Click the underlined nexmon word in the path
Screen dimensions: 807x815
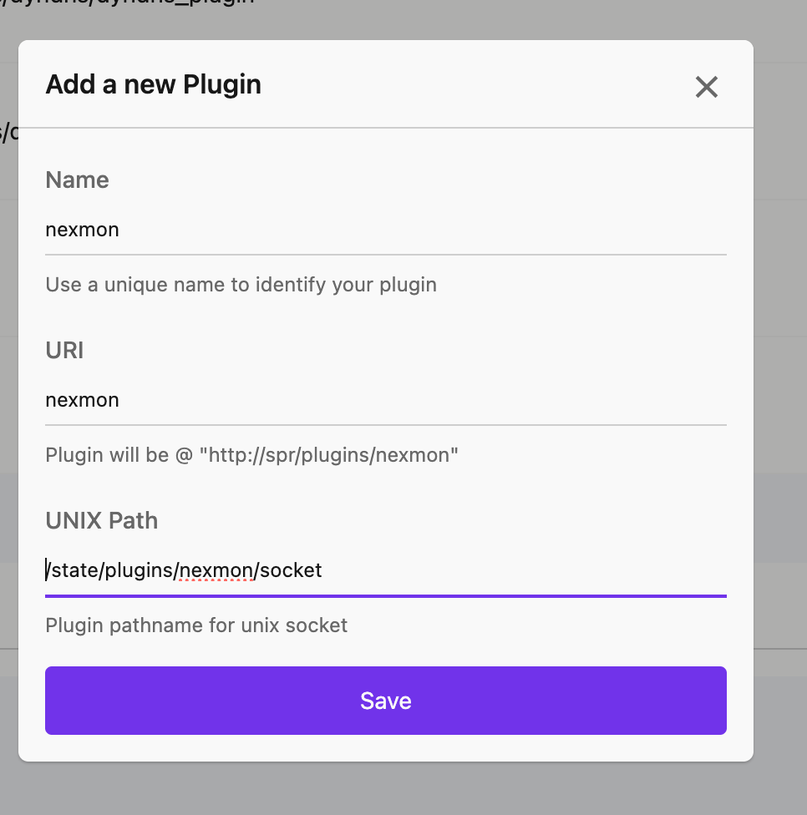[215, 570]
